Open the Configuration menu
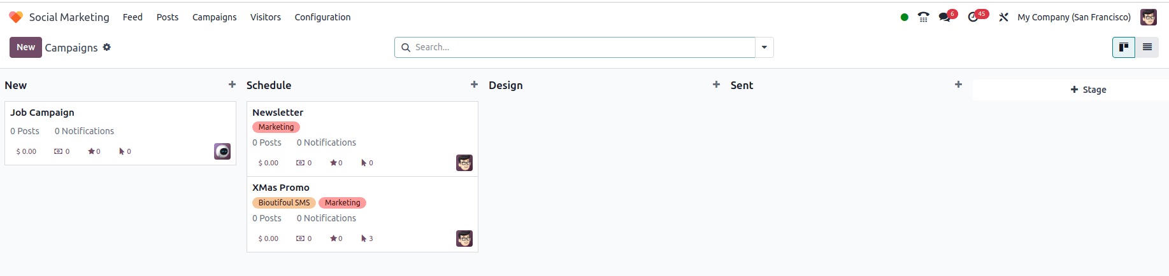Screen dimensions: 1169x276 (x=322, y=17)
